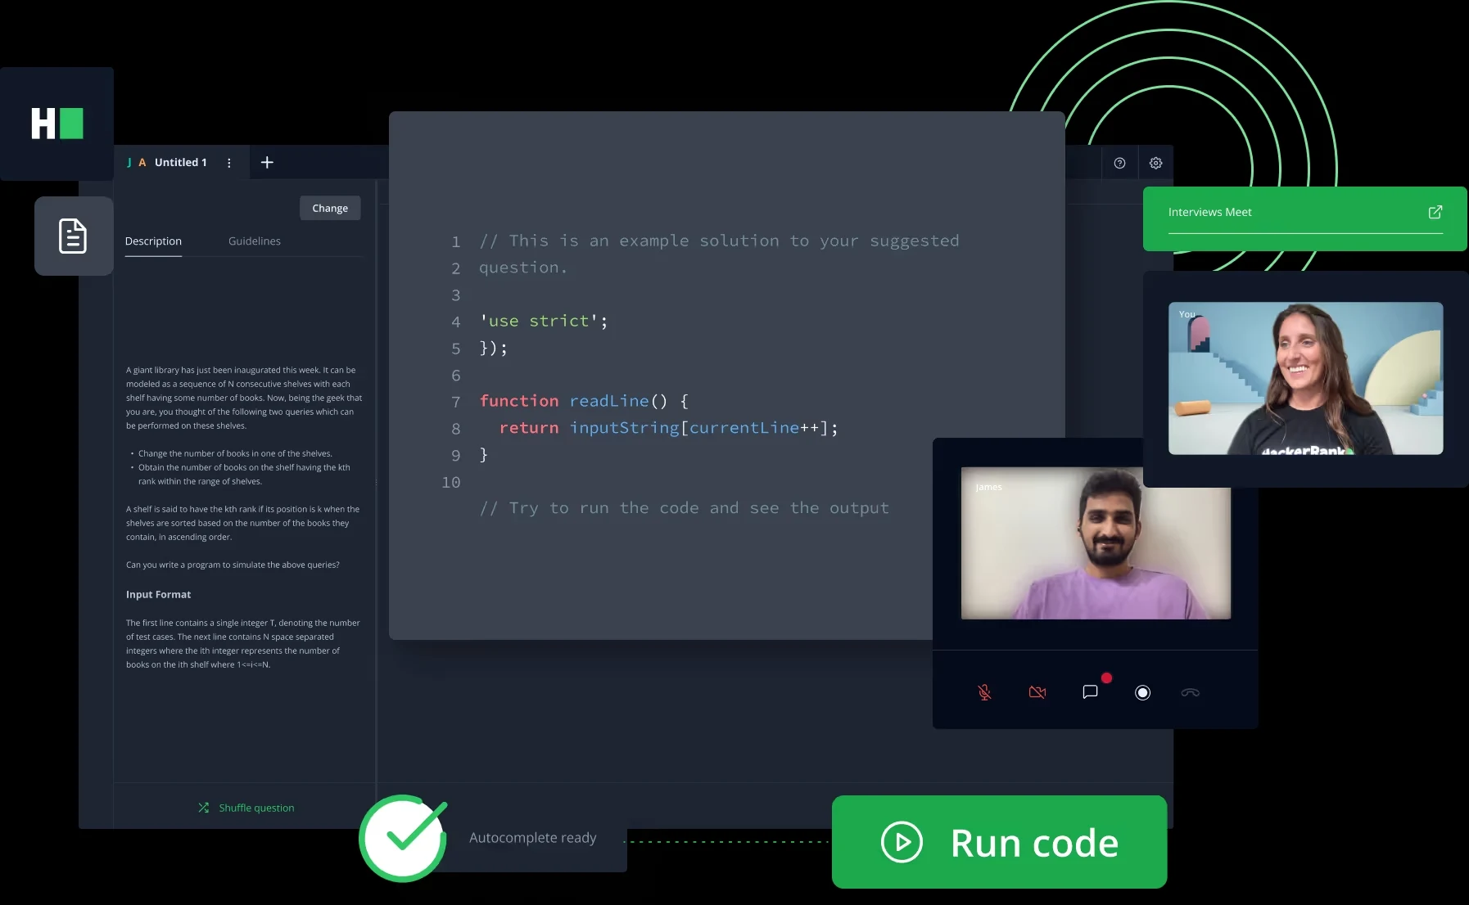Image resolution: width=1469 pixels, height=905 pixels.
Task: Add a new tab with plus icon
Action: [x=267, y=163]
